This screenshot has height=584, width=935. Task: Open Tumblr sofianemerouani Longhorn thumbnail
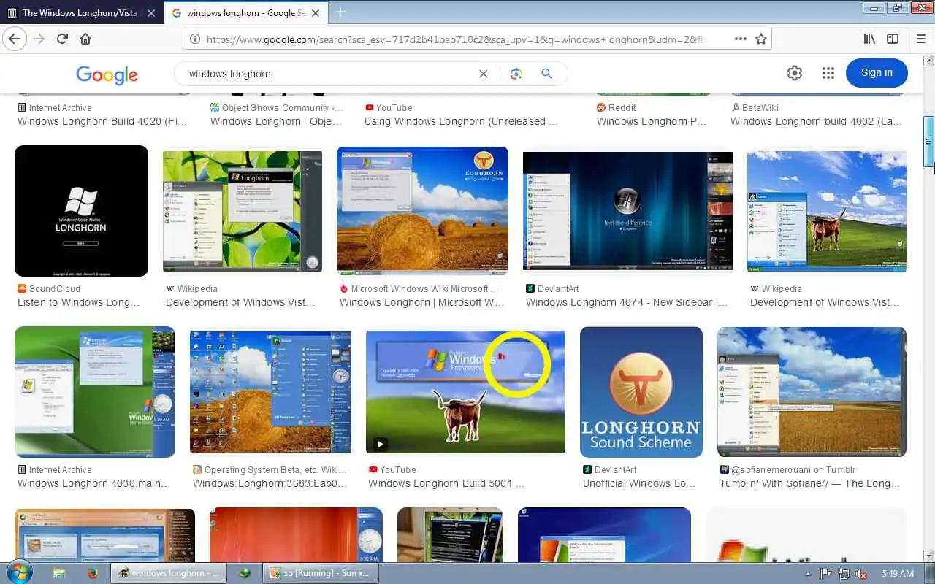coord(812,392)
